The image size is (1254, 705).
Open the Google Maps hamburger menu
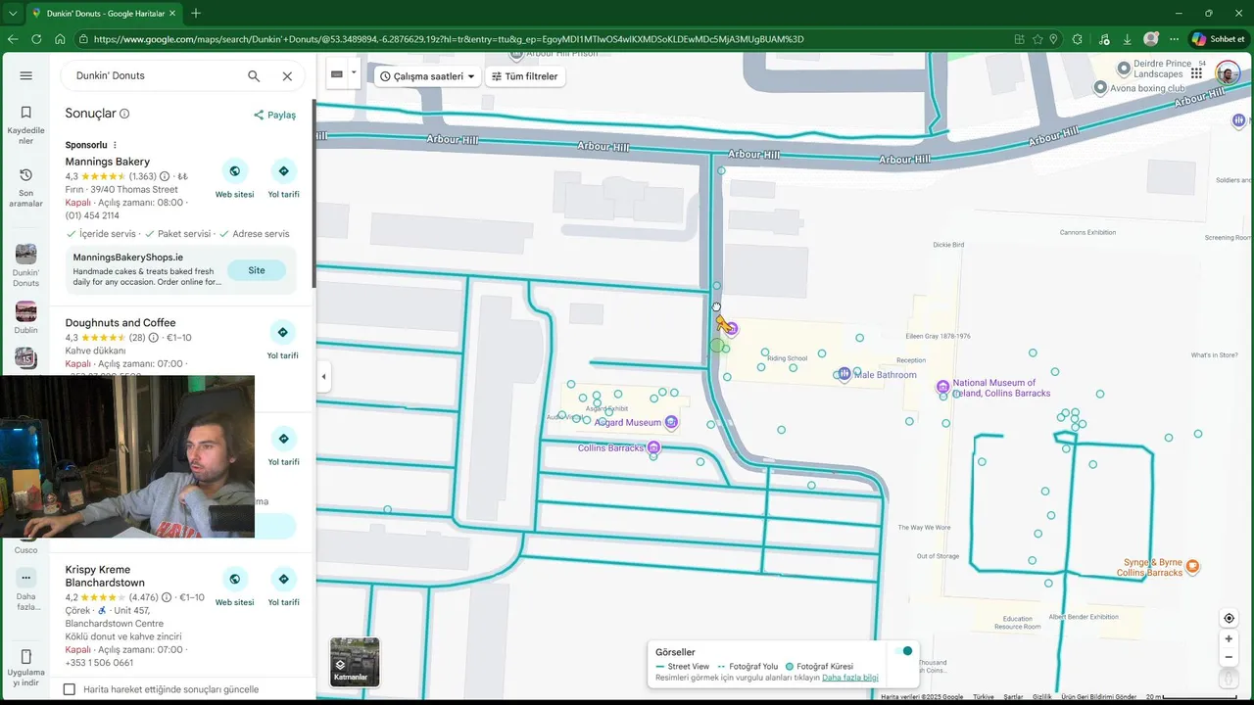(25, 75)
